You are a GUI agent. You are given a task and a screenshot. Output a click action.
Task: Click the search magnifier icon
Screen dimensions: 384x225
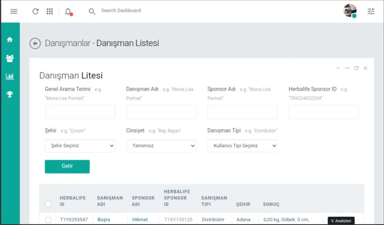[92, 11]
